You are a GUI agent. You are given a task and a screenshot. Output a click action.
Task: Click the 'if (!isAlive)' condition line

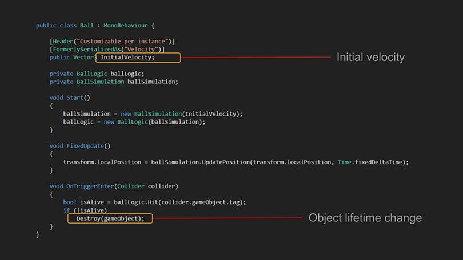coord(85,210)
